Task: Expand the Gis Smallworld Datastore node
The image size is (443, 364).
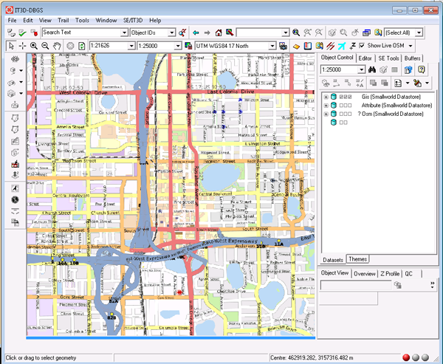Action: (x=326, y=96)
